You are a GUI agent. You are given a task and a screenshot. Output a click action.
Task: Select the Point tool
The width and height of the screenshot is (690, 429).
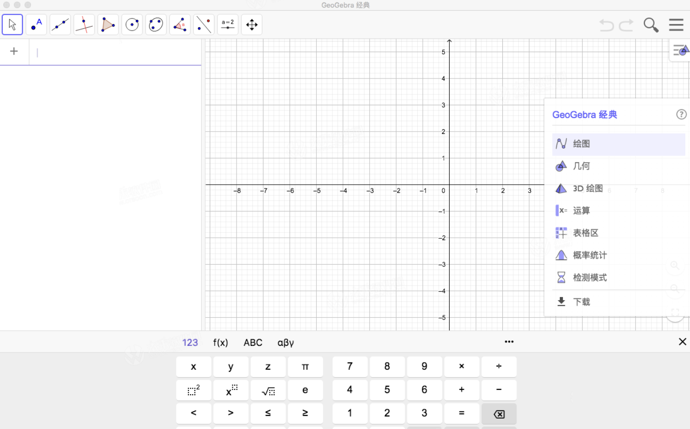(x=36, y=24)
